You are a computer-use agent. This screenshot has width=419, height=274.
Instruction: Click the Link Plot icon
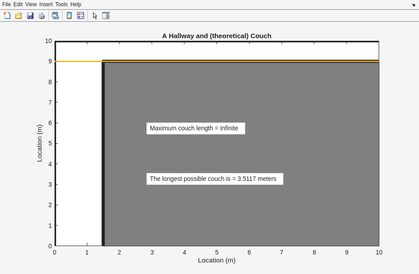(x=55, y=16)
